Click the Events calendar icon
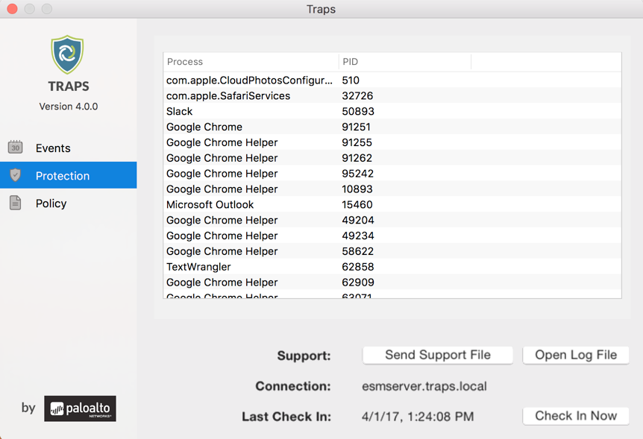The height and width of the screenshot is (439, 643). [x=16, y=147]
